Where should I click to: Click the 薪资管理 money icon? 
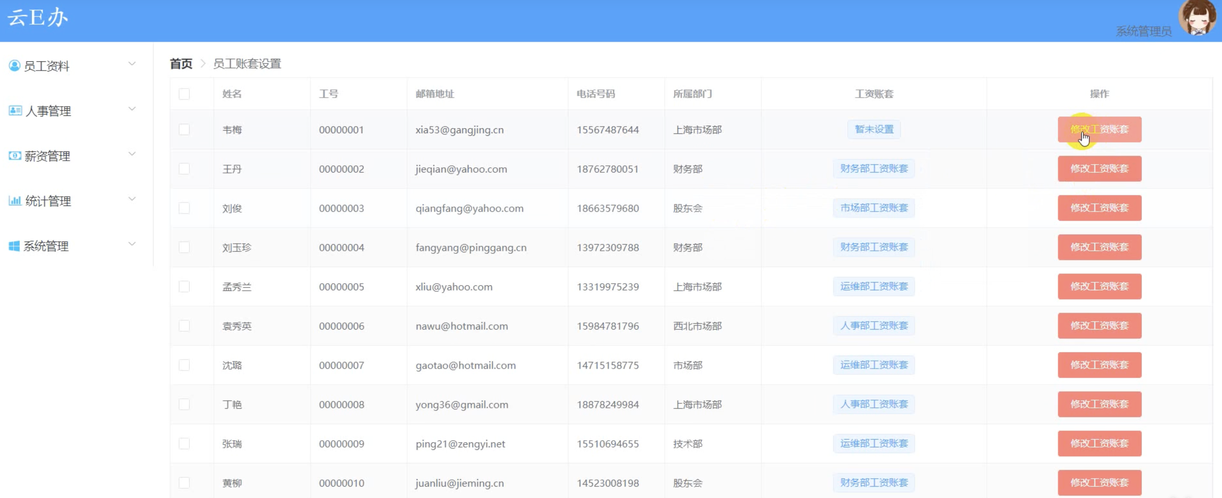(x=15, y=156)
